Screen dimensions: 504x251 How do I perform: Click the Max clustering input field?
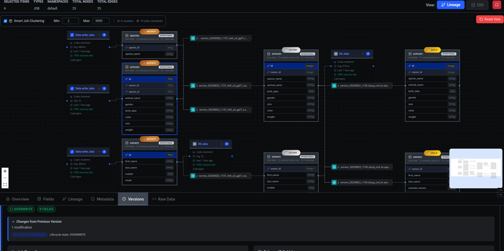coord(101,21)
